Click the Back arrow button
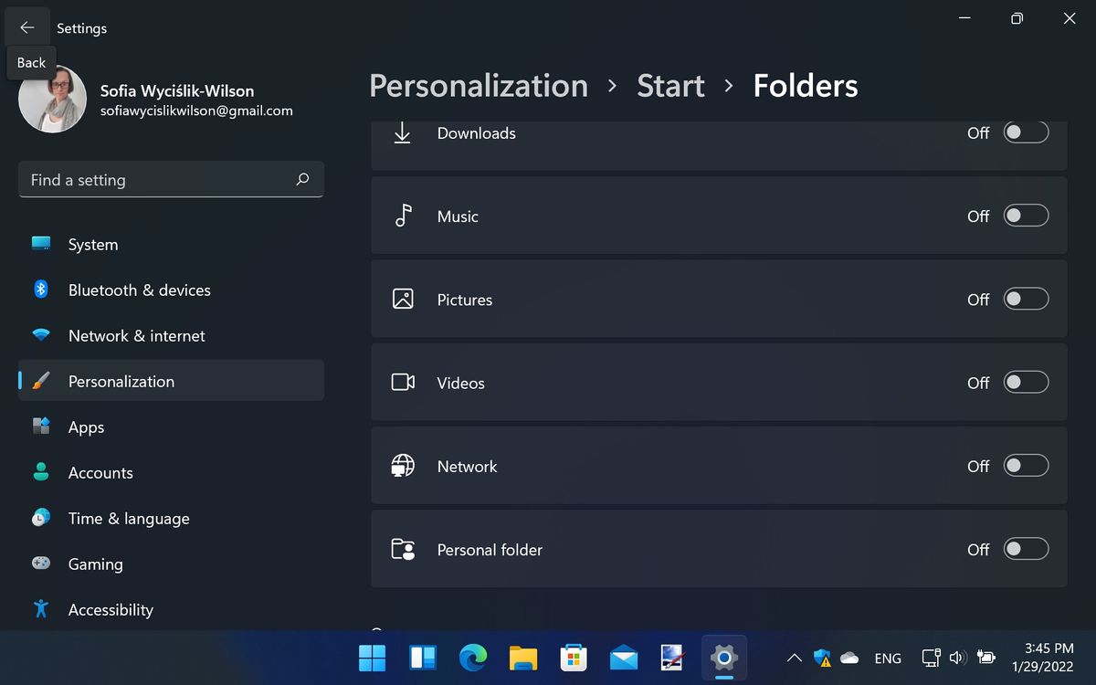Viewport: 1096px width, 685px height. [x=26, y=26]
